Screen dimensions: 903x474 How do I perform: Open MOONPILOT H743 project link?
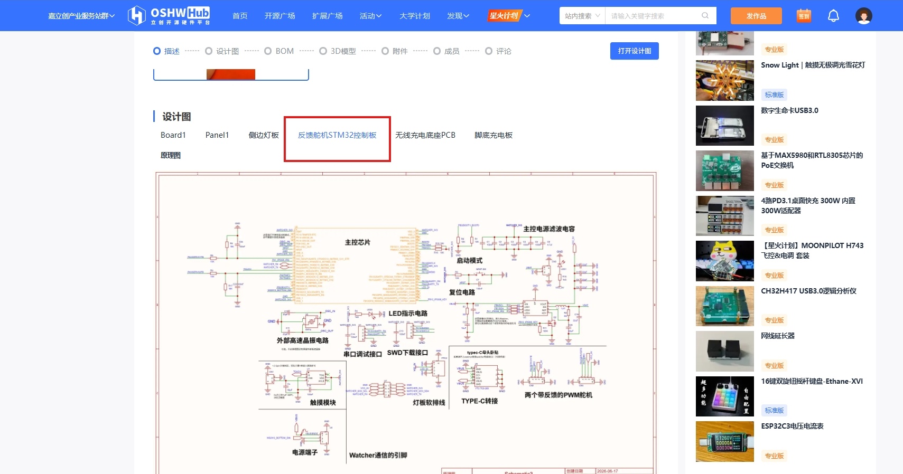coord(812,250)
